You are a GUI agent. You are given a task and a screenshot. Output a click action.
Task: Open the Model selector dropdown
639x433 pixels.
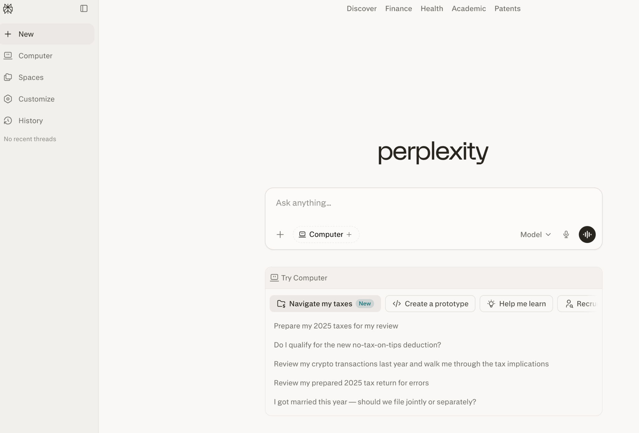pos(534,234)
